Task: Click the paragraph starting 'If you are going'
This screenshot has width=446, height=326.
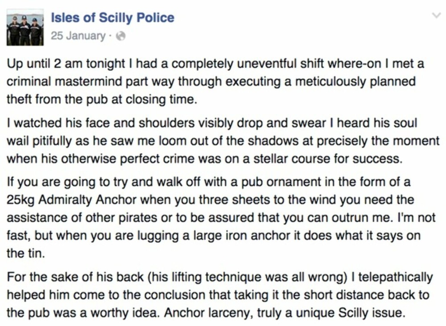Action: pyautogui.click(x=221, y=217)
